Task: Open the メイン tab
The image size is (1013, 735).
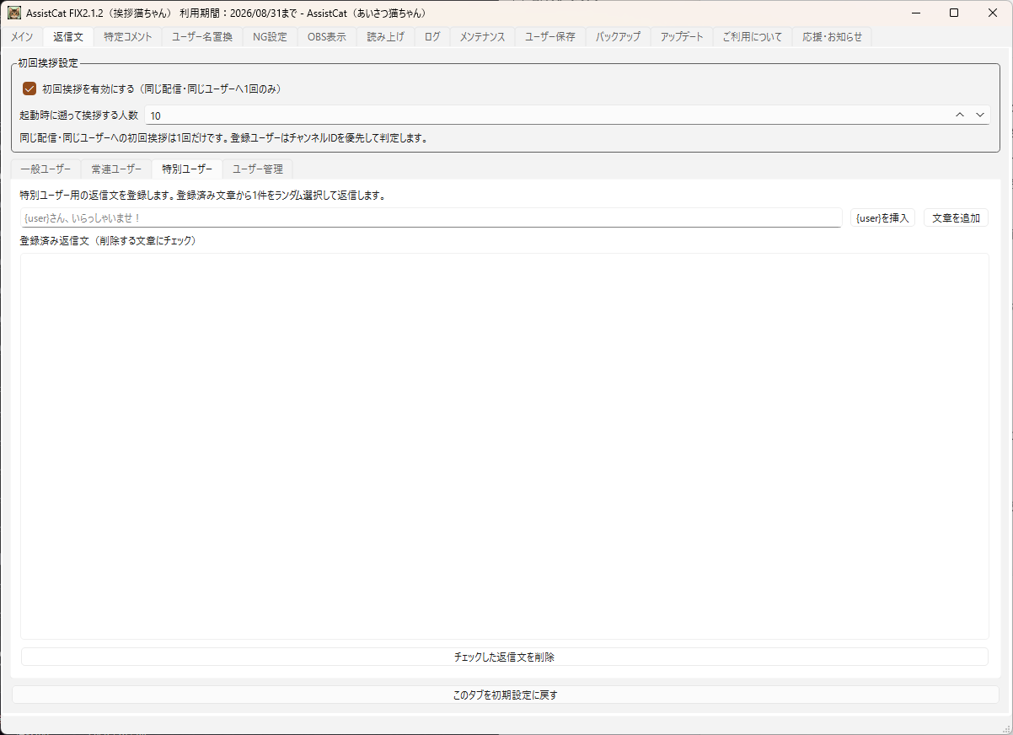Action: pos(22,37)
